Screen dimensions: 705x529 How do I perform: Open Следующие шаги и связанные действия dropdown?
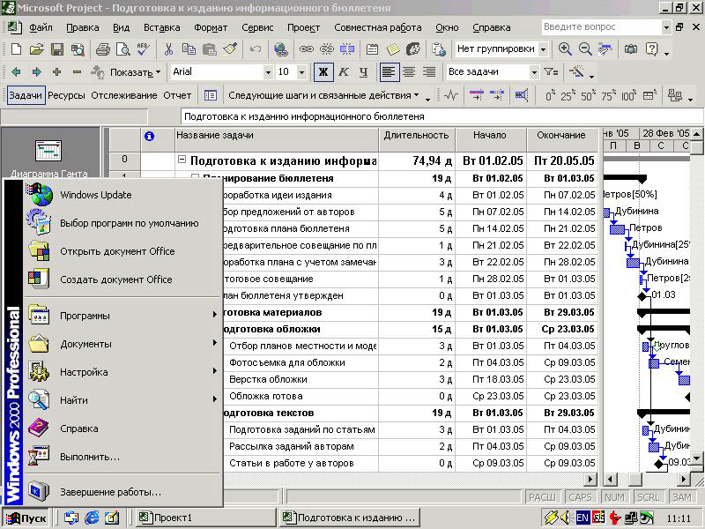tap(323, 95)
